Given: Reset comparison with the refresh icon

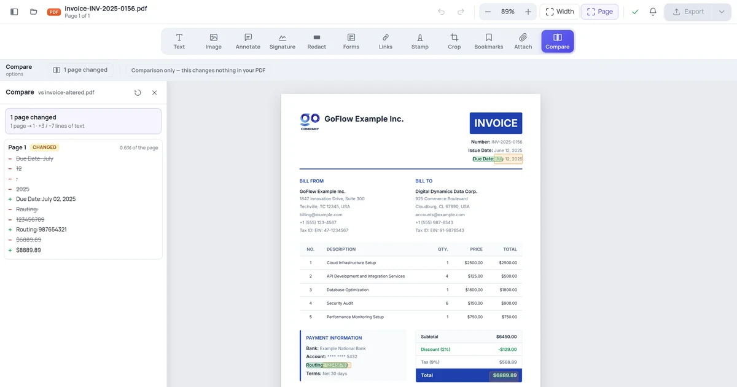Looking at the screenshot, I should pos(138,92).
